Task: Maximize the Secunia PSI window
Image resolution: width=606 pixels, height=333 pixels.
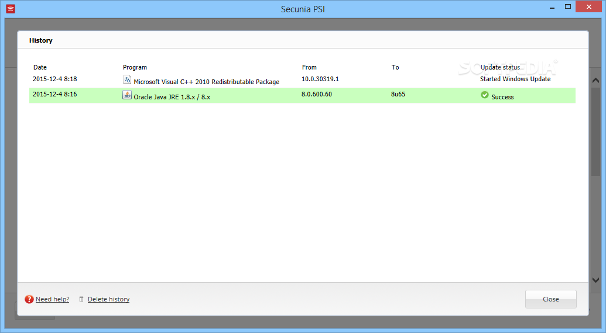Action: 568,6
